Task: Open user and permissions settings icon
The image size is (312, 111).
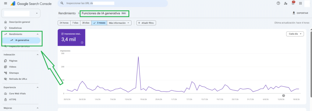Action: tap(285, 3)
